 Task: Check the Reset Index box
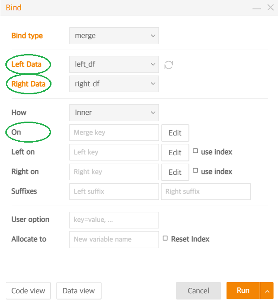165,238
